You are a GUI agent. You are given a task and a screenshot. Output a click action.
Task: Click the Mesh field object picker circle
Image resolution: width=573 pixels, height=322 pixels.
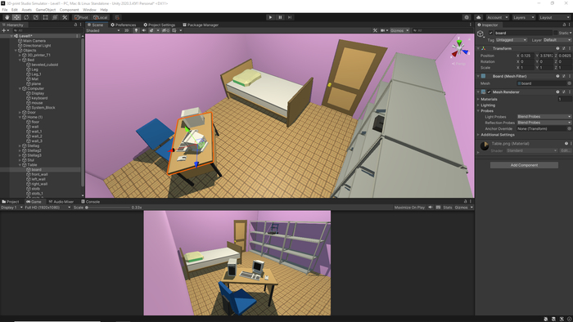569,83
